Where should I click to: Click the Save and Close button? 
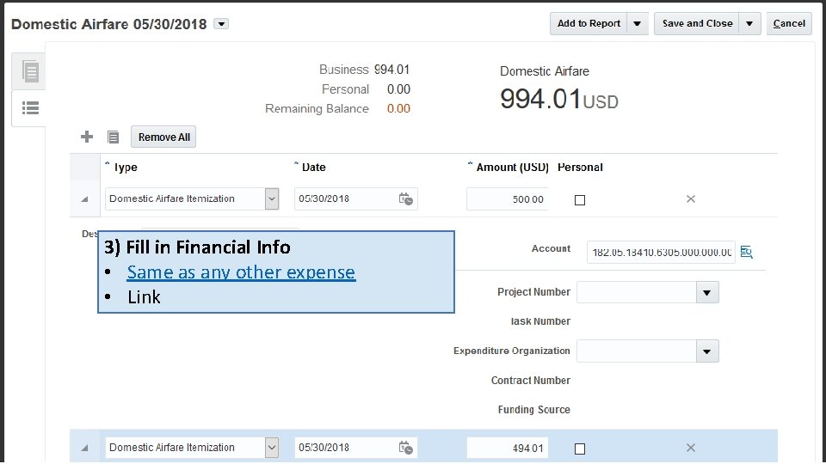[x=696, y=24]
